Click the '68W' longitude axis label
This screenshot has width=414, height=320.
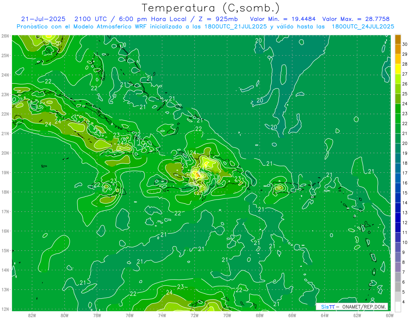point(260,315)
